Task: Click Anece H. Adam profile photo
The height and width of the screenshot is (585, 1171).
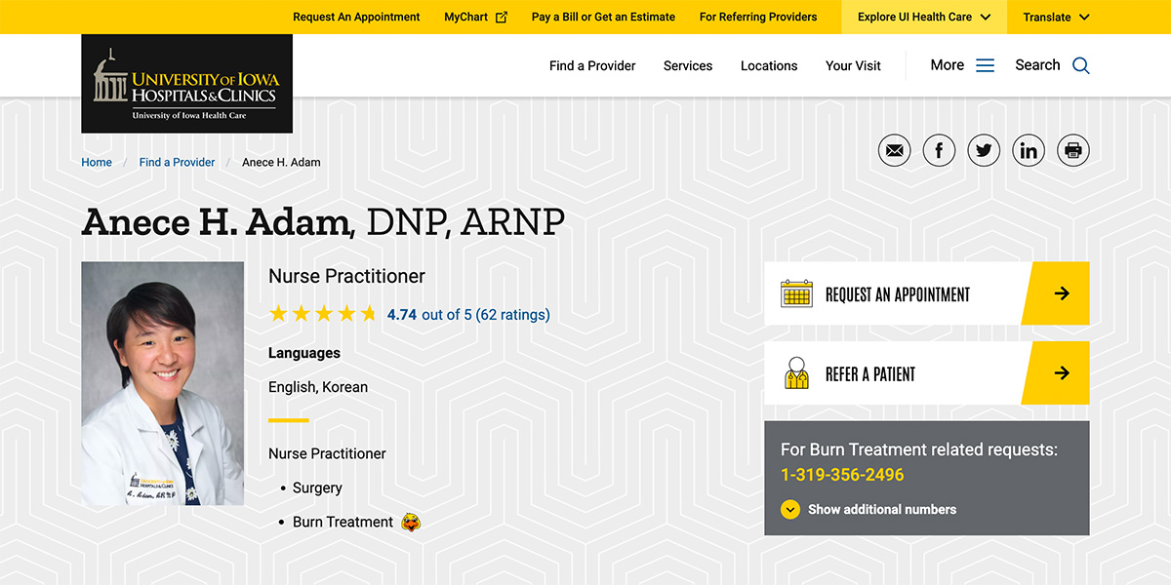Action: coord(162,383)
